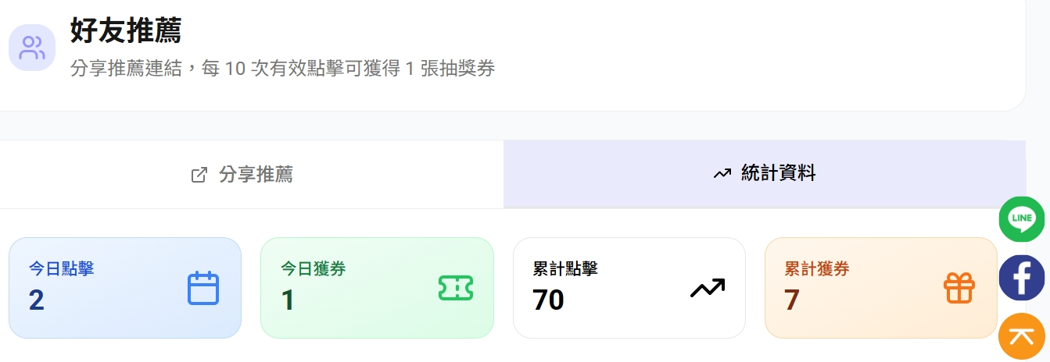The height and width of the screenshot is (362, 1050).
Task: Click the trending arrow icon in 累計點擊 card
Action: pos(707,288)
